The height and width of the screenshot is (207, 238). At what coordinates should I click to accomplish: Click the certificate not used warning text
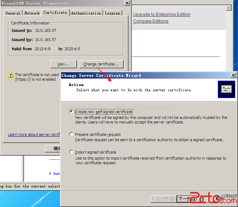pyautogui.click(x=37, y=77)
